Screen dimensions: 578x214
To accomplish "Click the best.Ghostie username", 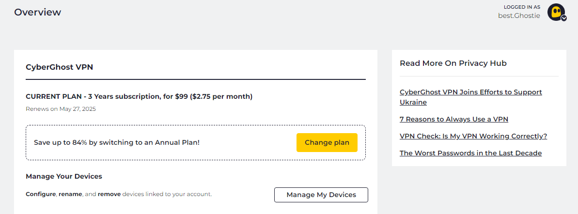I will tap(519, 15).
